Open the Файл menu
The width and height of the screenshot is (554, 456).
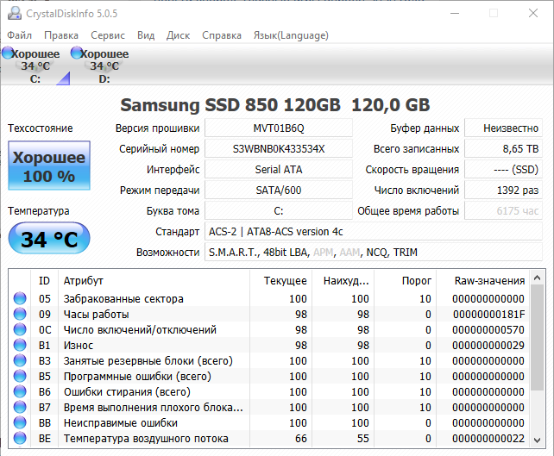point(20,35)
